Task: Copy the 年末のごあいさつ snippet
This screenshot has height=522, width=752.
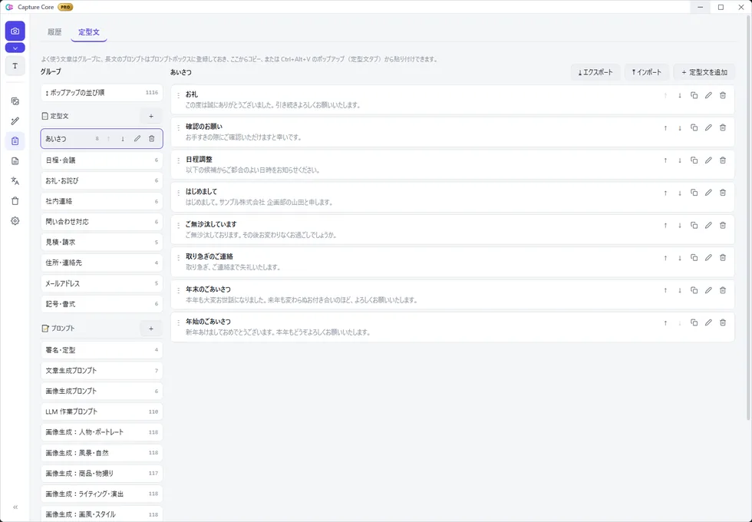Action: (x=694, y=290)
